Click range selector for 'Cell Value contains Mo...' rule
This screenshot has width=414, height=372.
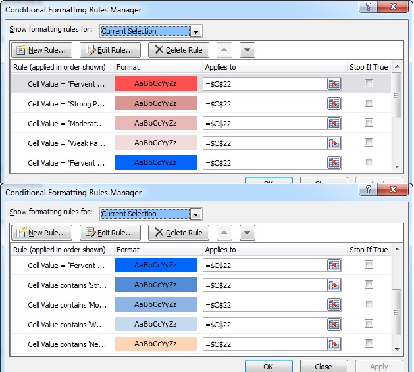[x=334, y=305]
